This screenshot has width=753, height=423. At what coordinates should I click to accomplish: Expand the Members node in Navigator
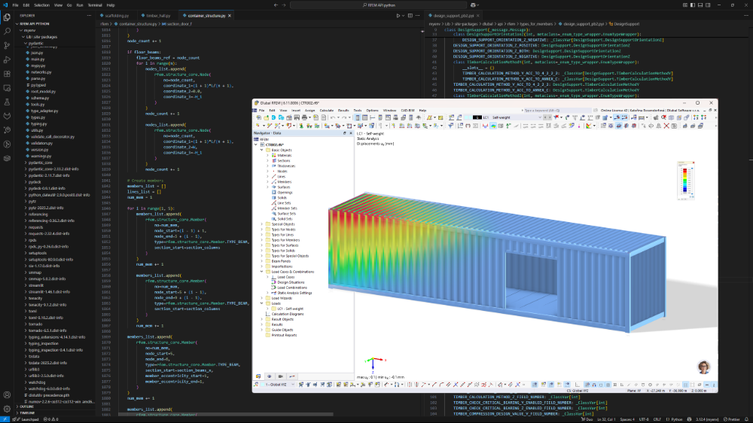point(267,182)
